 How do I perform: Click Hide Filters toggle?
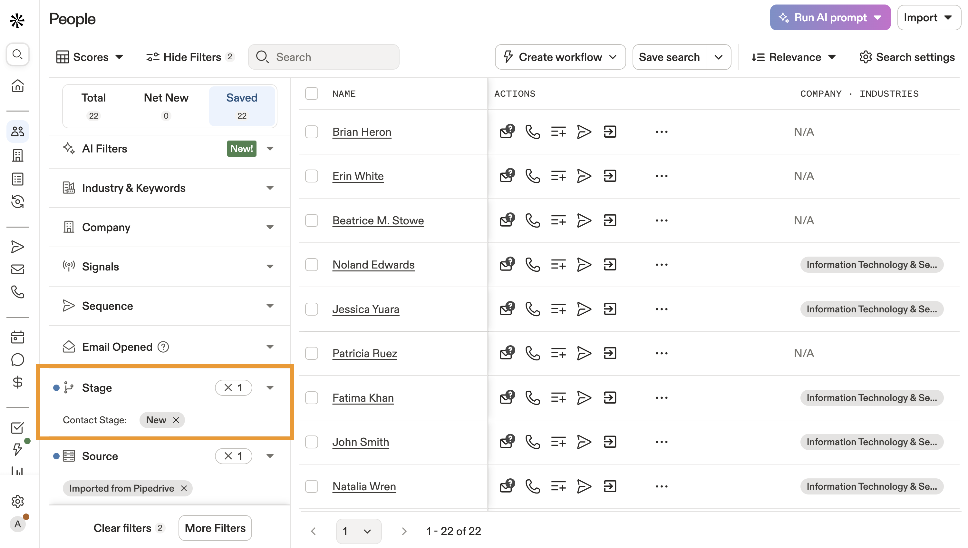click(190, 57)
